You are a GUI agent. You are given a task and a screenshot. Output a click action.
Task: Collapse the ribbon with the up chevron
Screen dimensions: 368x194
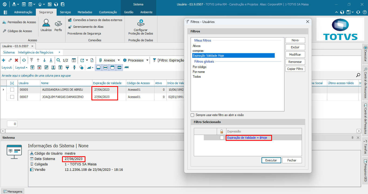pyautogui.click(x=336, y=12)
